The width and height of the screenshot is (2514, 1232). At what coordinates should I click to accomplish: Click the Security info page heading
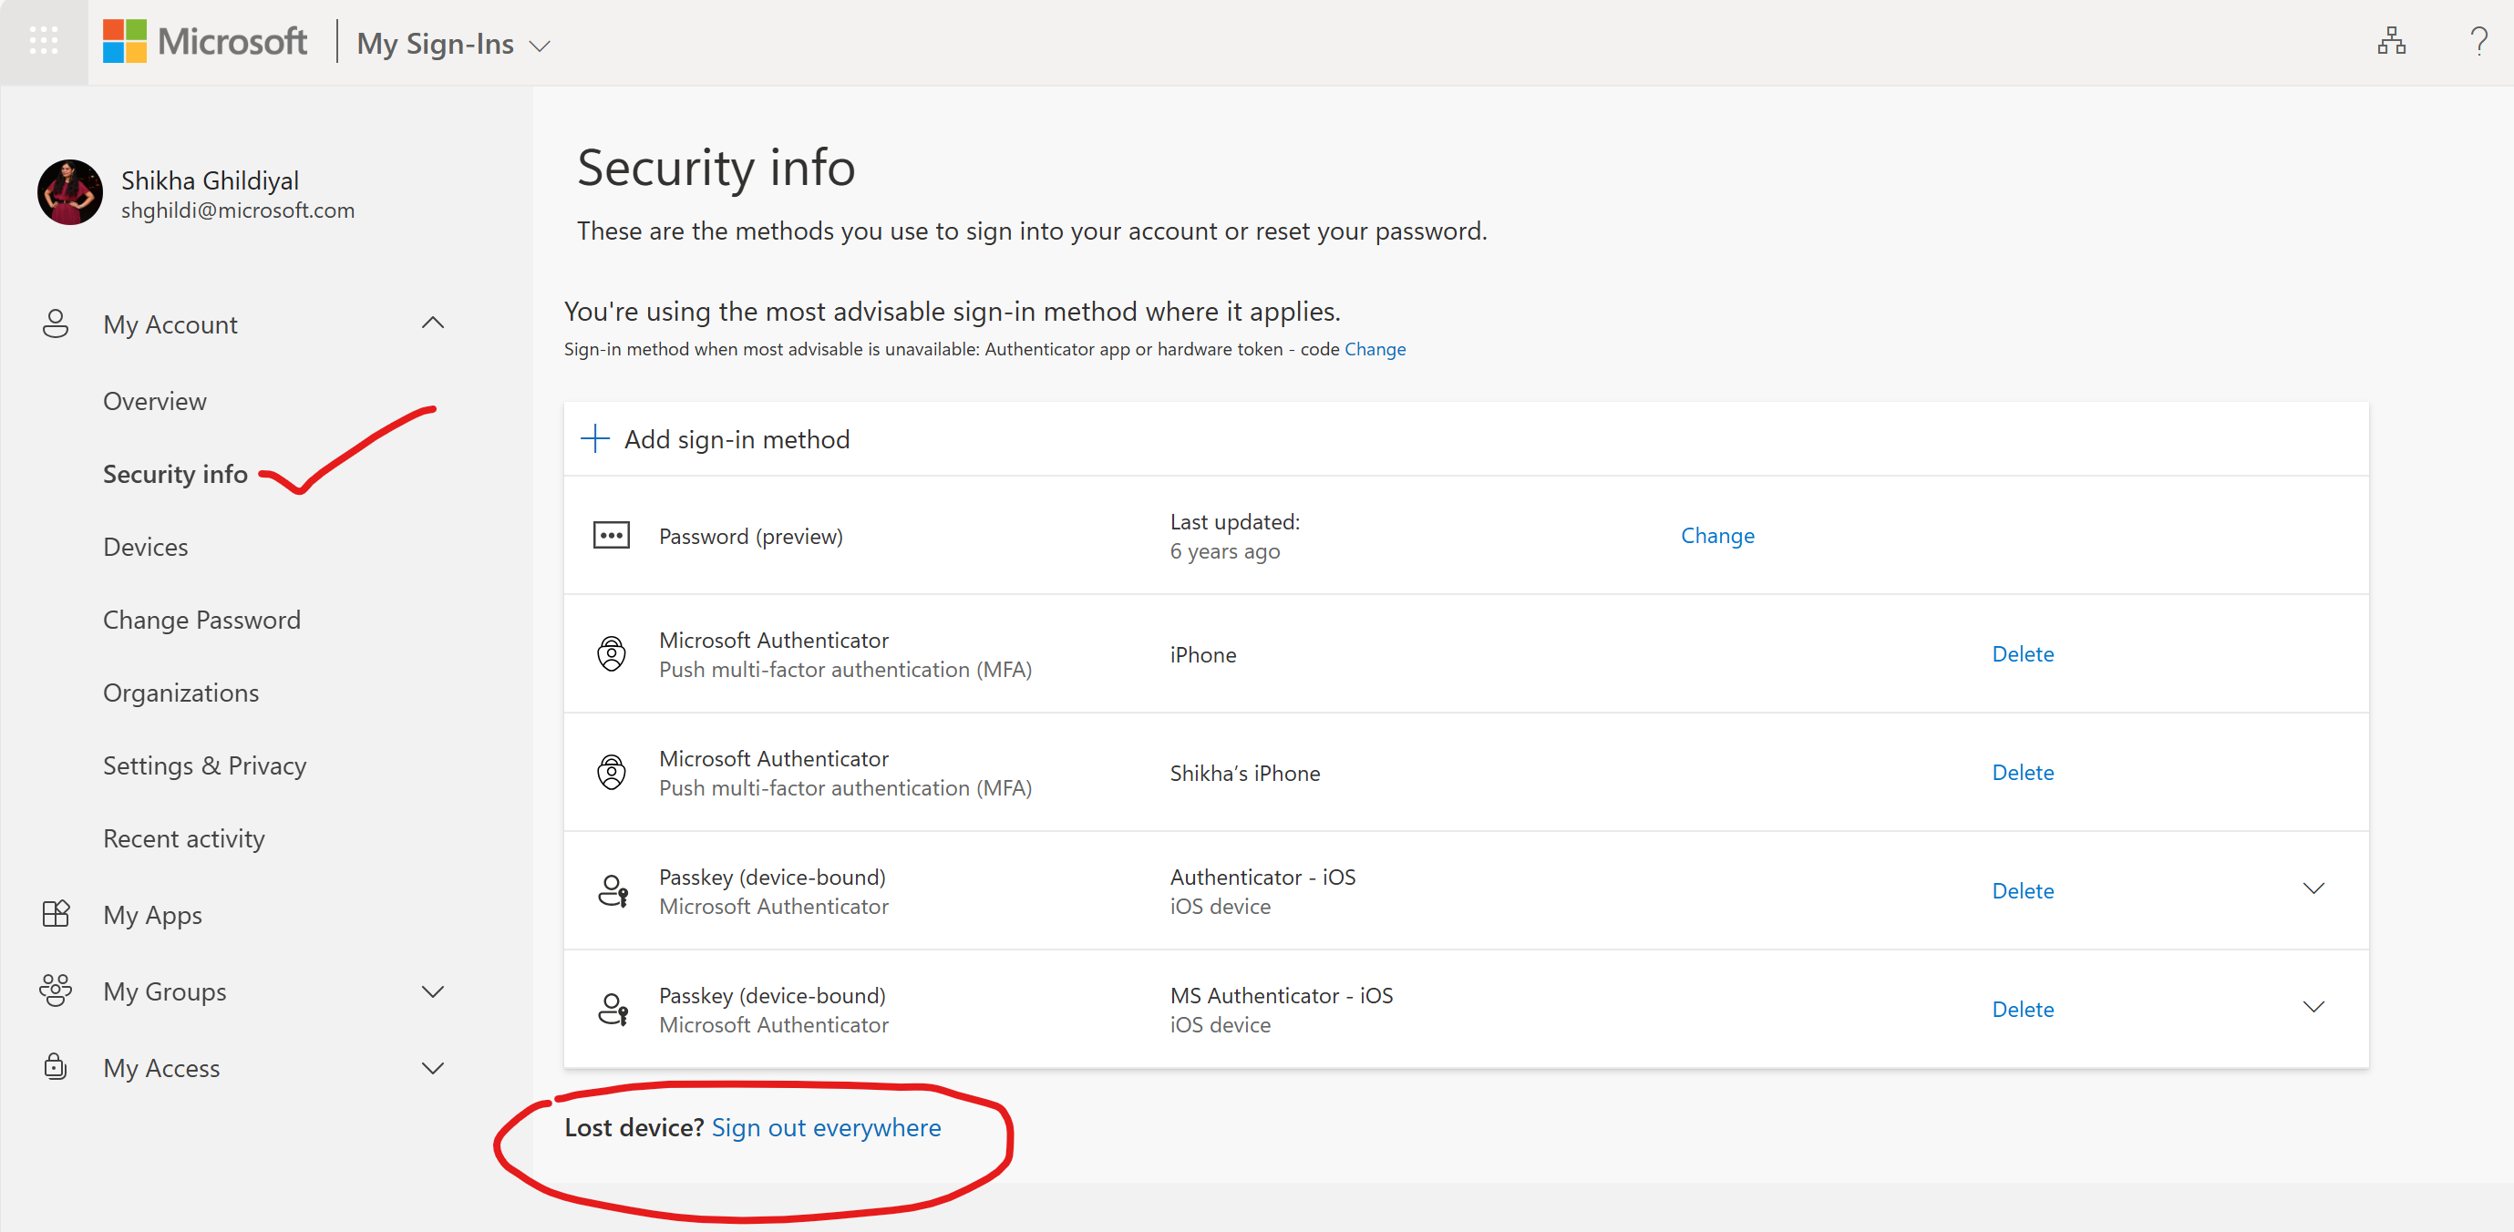coord(716,168)
